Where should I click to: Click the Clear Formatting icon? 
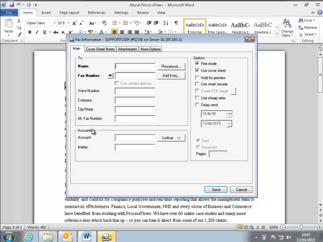pyautogui.click(x=104, y=23)
